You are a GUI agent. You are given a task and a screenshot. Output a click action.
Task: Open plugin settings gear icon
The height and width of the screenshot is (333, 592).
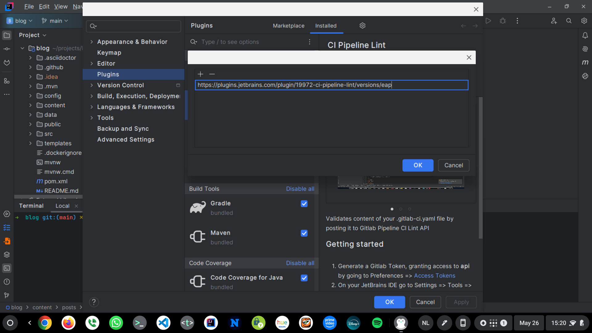coord(363,26)
